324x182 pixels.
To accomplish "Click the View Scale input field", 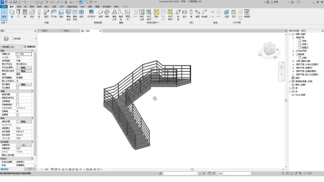I will [24, 54].
